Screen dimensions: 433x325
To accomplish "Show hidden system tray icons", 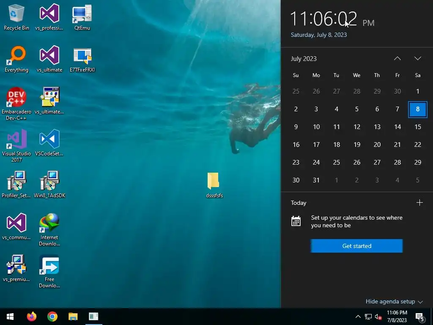I will click(358, 317).
